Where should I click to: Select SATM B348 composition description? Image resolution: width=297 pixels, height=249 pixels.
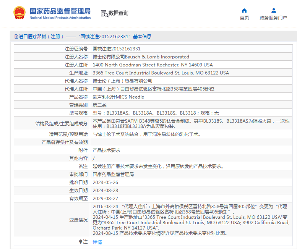click(191, 124)
